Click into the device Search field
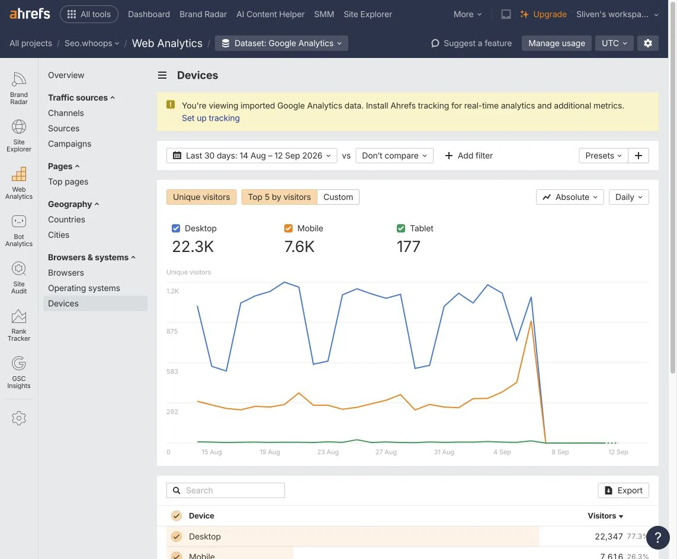Viewport: 677px width, 559px height. (226, 490)
